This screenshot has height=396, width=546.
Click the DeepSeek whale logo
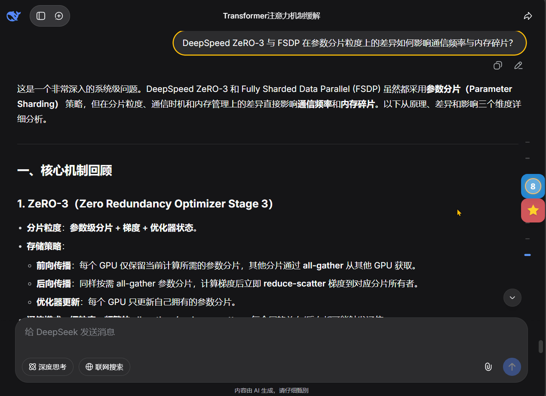pos(14,16)
